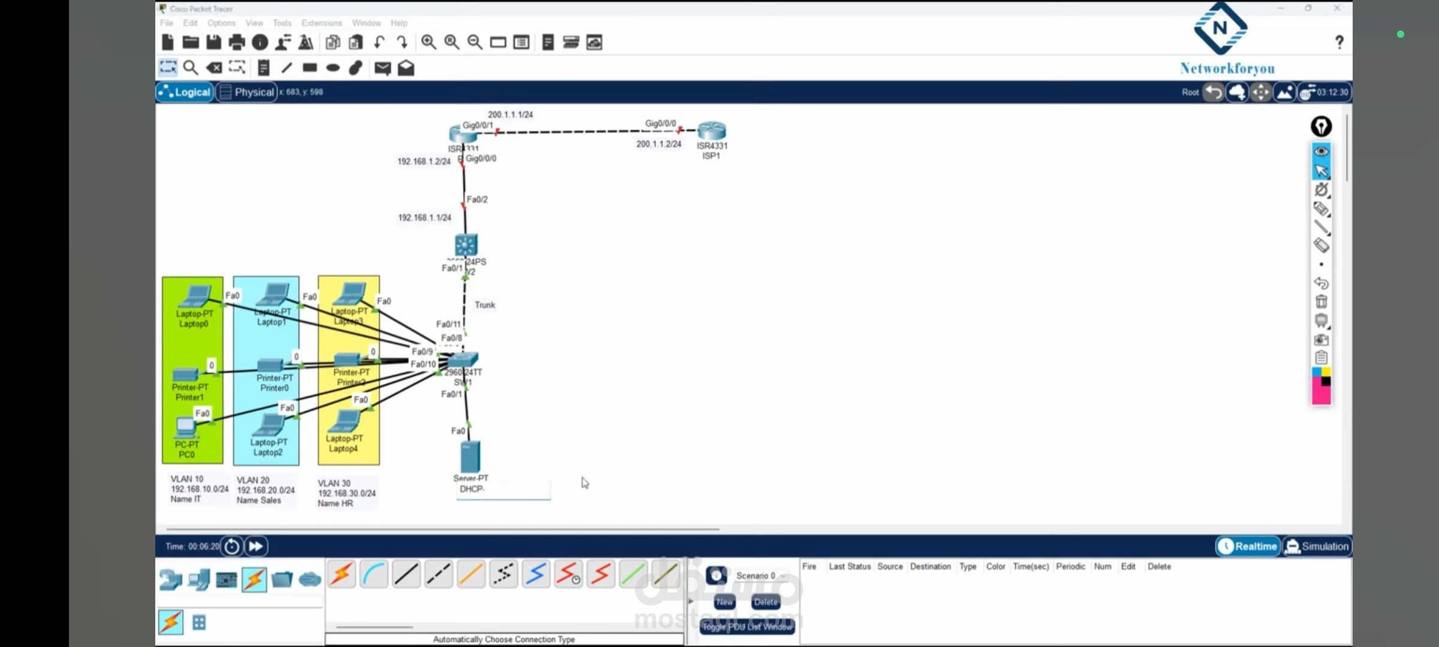1439x647 pixels.
Task: Open Help with the question mark
Action: pos(1339,42)
